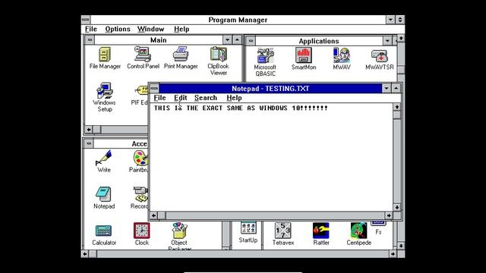Image resolution: width=486 pixels, height=273 pixels.
Task: Open the Control Panel icon
Action: [x=143, y=58]
